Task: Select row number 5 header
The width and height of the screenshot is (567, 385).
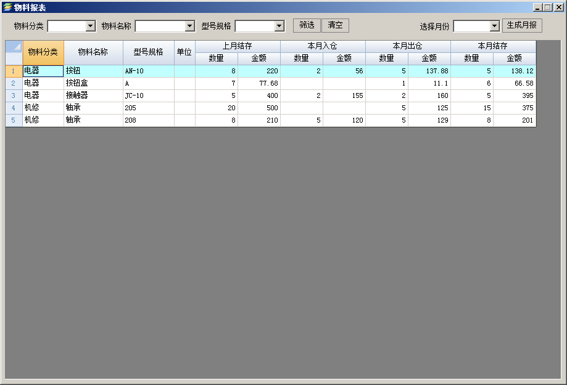Action: (14, 120)
